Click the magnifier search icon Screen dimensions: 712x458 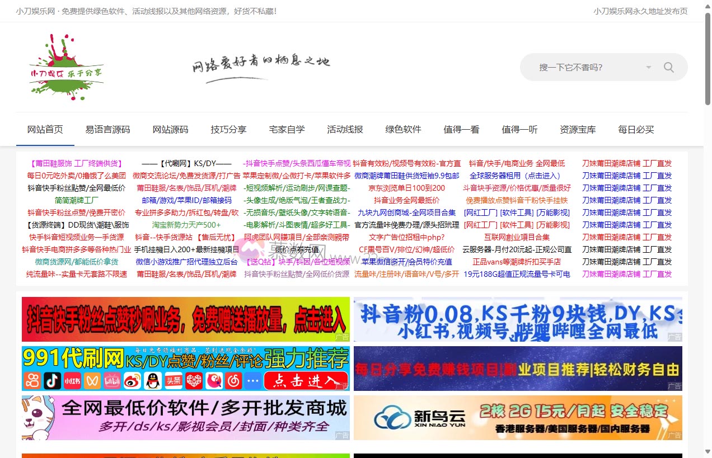pos(669,67)
